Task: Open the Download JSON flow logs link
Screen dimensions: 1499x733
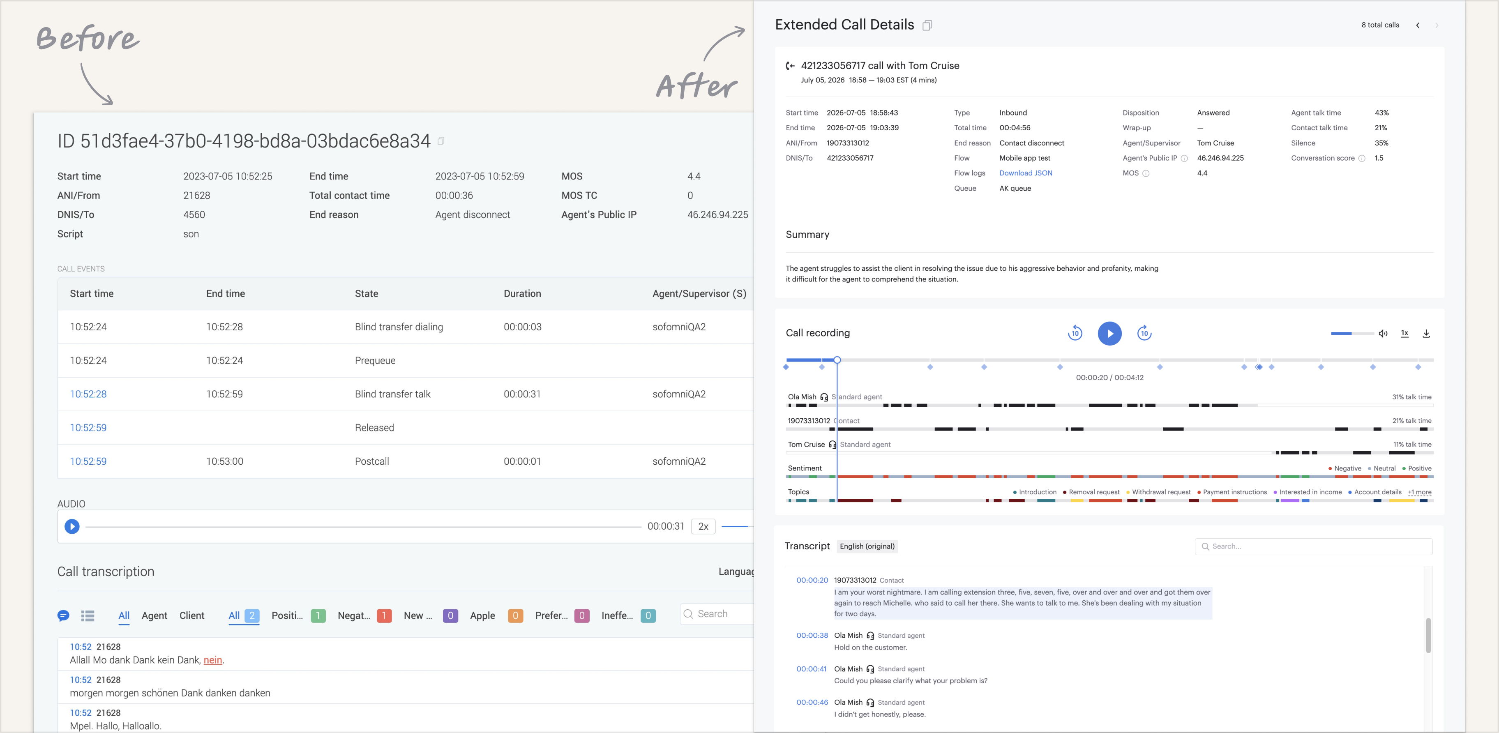Action: (x=1025, y=173)
